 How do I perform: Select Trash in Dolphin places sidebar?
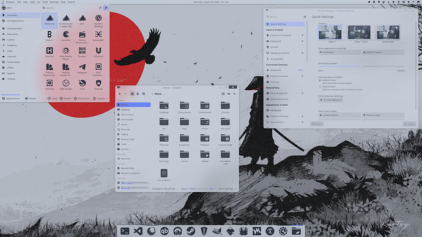click(134, 144)
